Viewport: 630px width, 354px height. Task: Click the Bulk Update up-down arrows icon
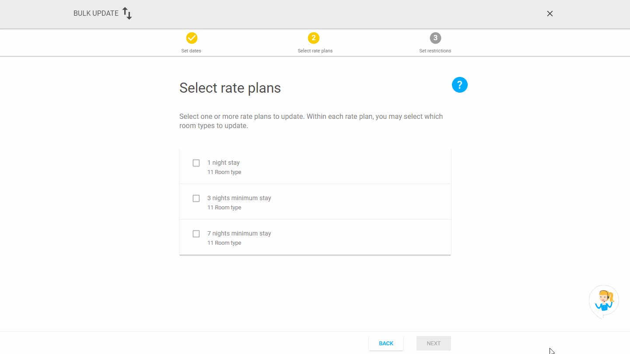pos(127,14)
